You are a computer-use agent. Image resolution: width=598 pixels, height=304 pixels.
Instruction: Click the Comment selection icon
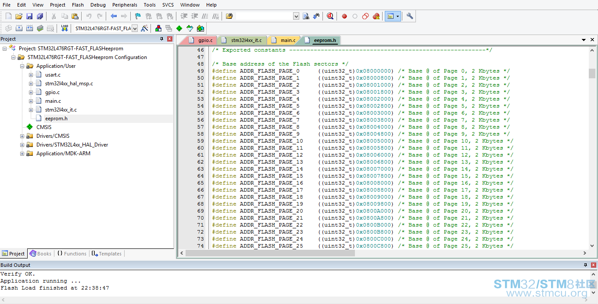pyautogui.click(x=205, y=16)
